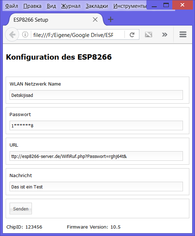Reload the page with the refresh icon
The width and height of the screenshot is (195, 236).
pyautogui.click(x=132, y=35)
